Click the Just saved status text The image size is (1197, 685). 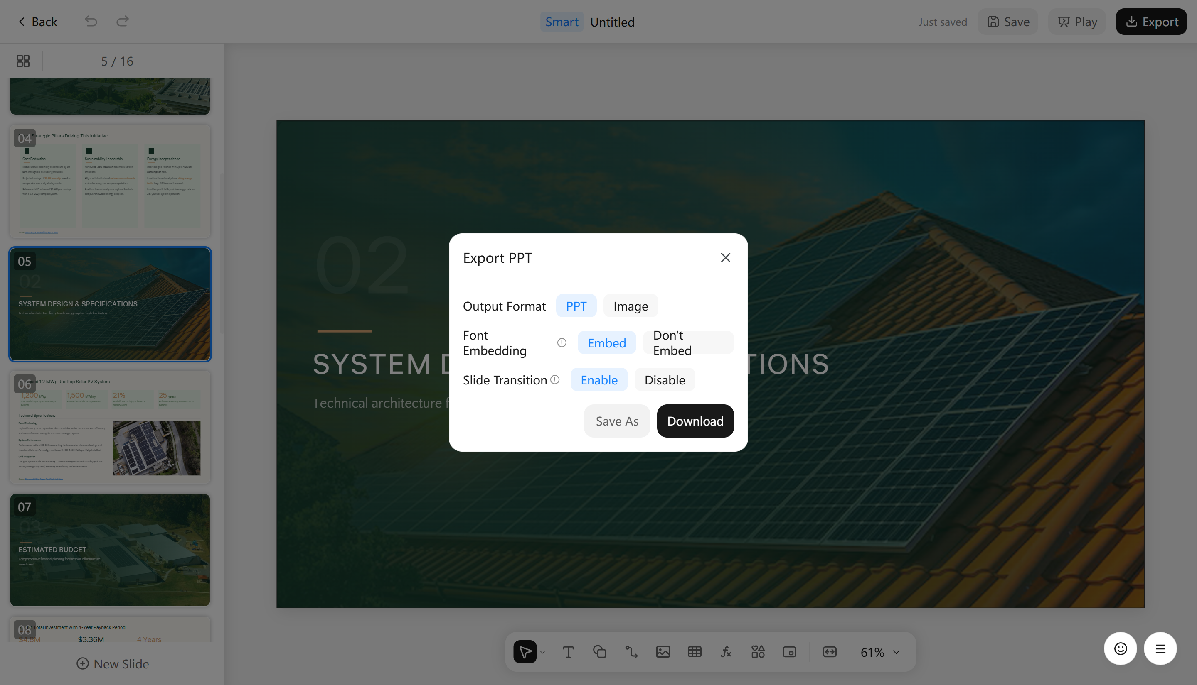click(942, 22)
